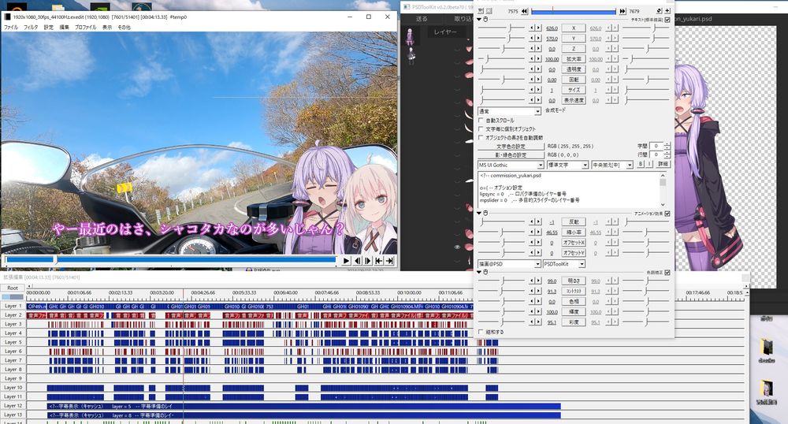Viewport: 788px width, 424px height.
Task: Open the character image file on the desktop
Action: (767, 389)
